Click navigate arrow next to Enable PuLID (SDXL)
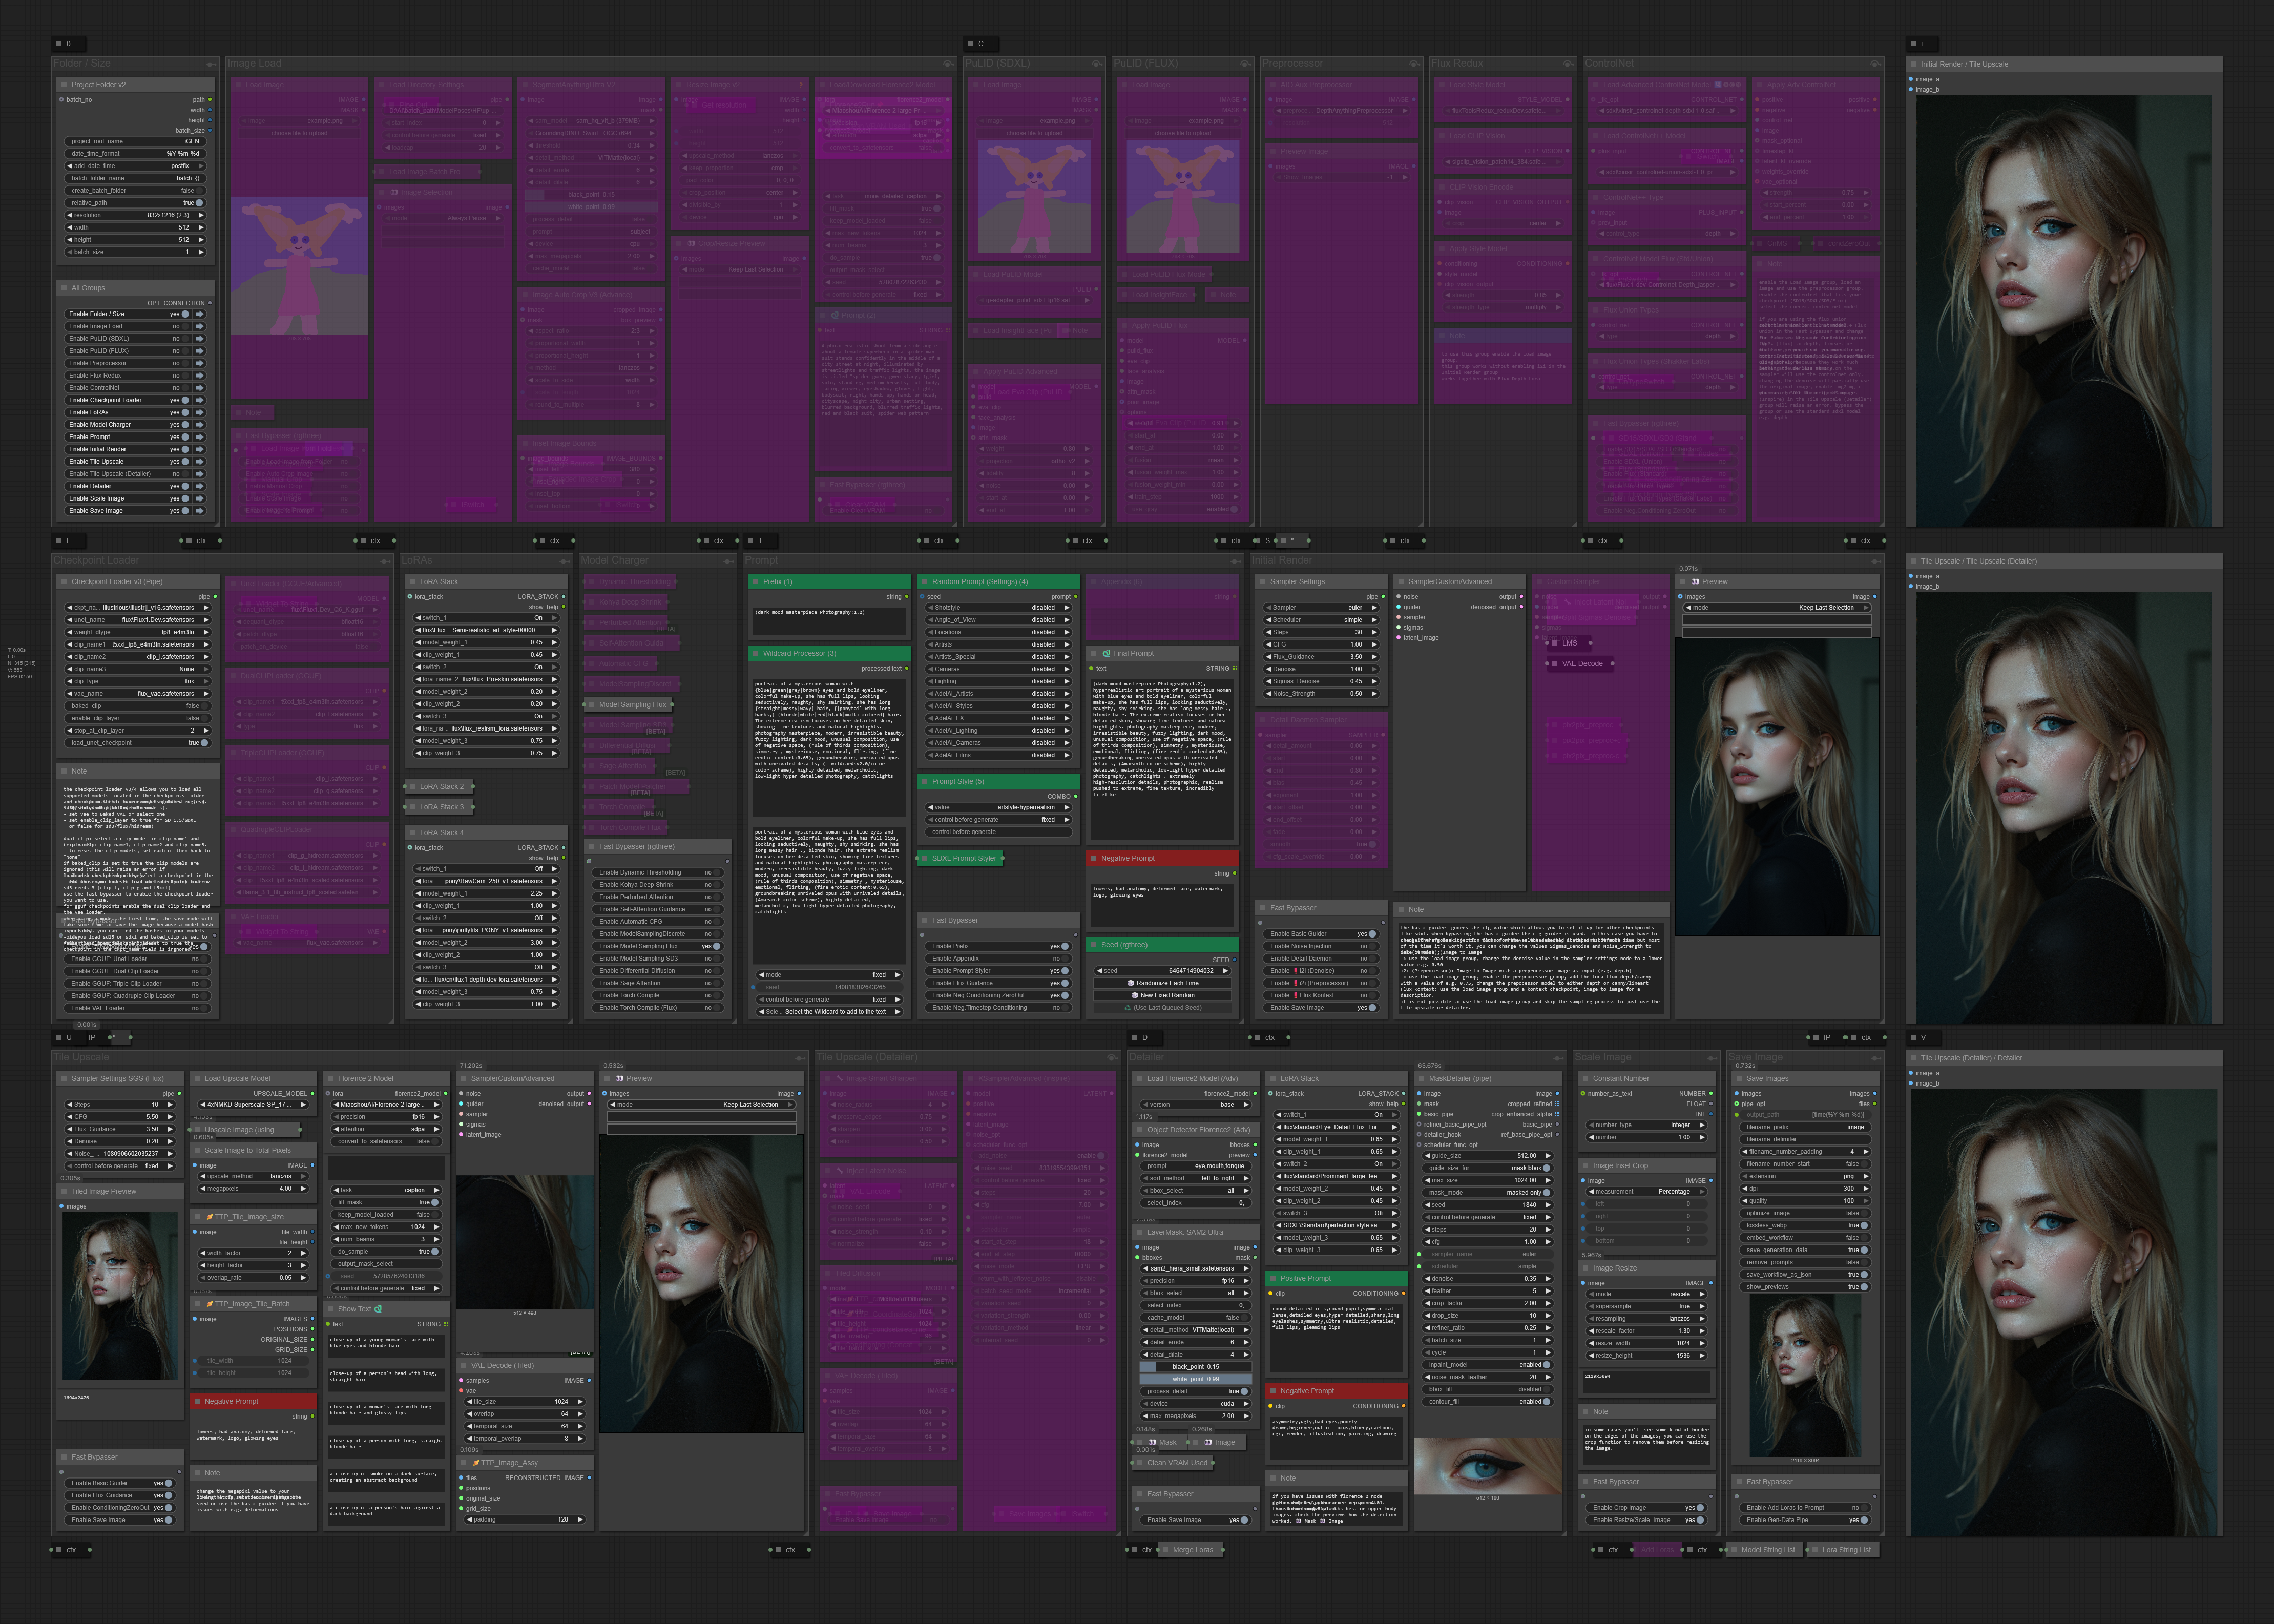 pos(200,338)
